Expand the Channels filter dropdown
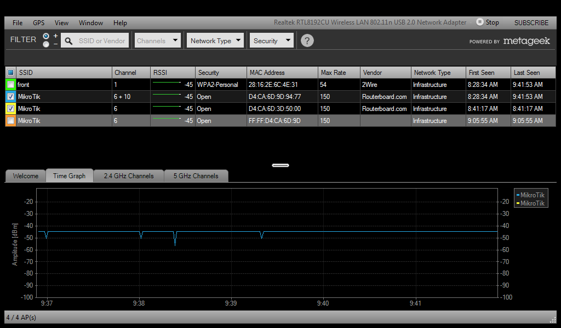This screenshot has width=561, height=328. pyautogui.click(x=157, y=40)
